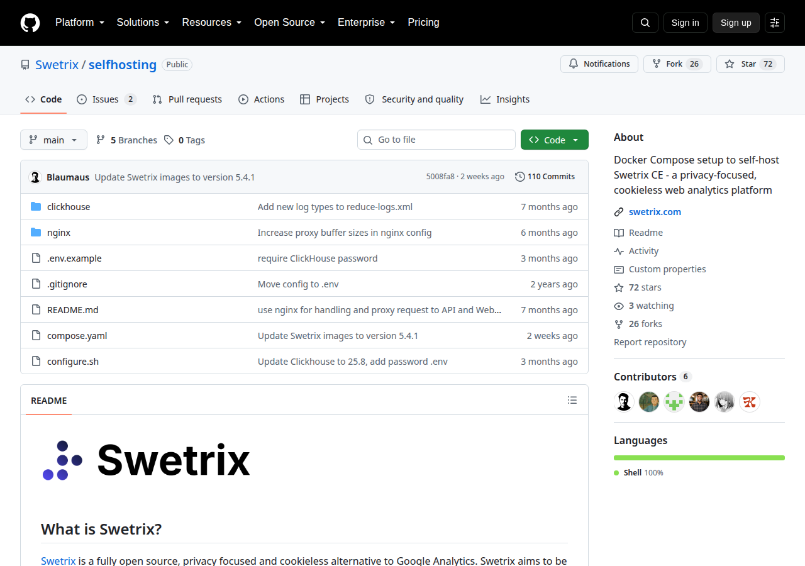805x566 pixels.
Task: Expand the Enterprise menu
Action: tap(367, 23)
